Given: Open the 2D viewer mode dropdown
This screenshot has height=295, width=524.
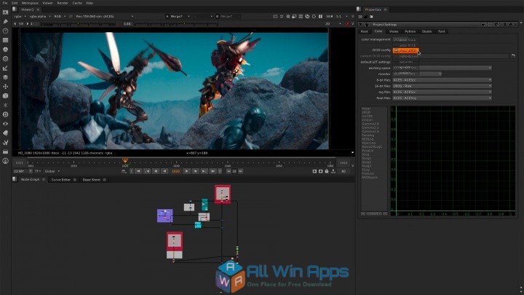Looking at the screenshot, I should tap(333, 24).
